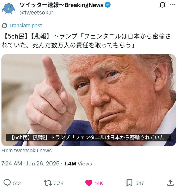
Task: Click the Grok slash icon at top right
Action: (162, 5)
